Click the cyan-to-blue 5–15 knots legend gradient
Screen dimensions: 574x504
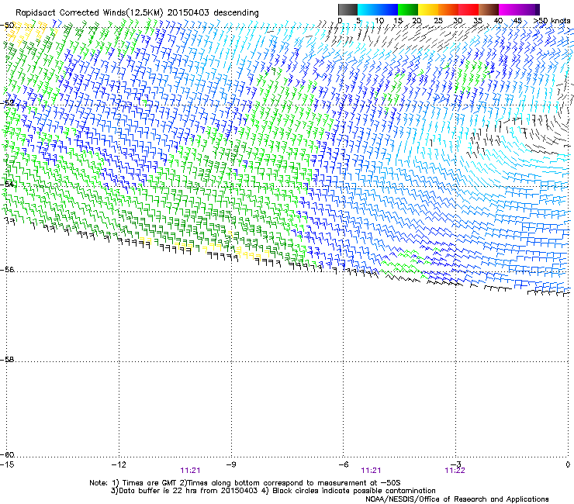378,9
